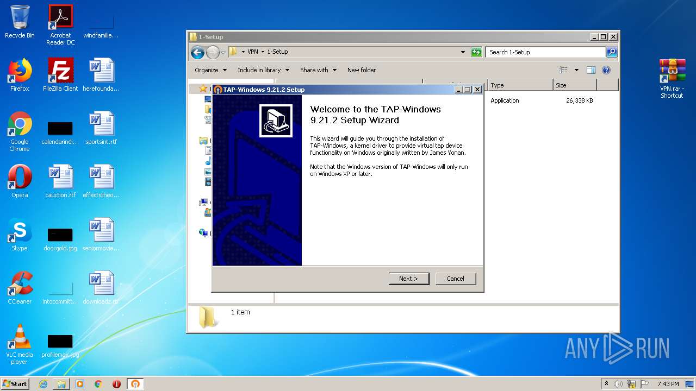The height and width of the screenshot is (391, 696).
Task: Click the folder icon in Explorer address bar
Action: [x=233, y=52]
